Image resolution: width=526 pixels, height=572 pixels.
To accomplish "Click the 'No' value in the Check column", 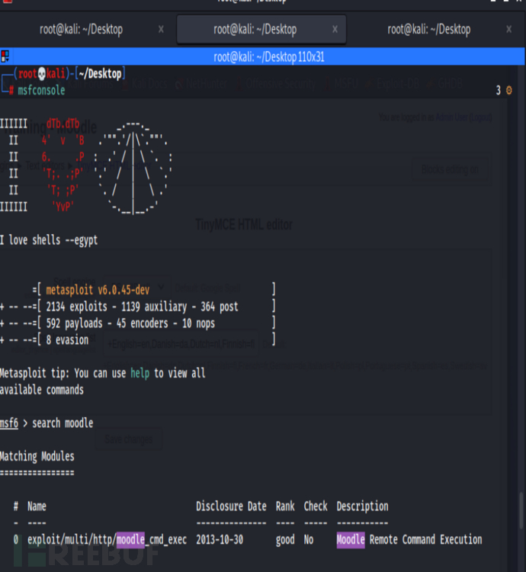I will coord(309,539).
